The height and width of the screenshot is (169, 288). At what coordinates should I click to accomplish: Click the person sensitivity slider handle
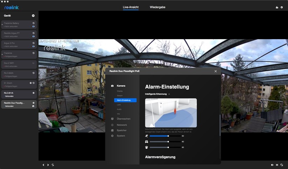pos(168,136)
